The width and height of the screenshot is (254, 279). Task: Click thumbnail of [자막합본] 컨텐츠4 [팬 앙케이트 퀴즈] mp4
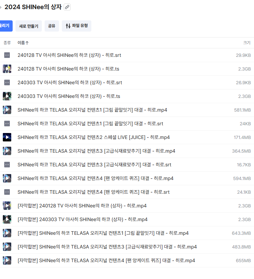click(x=7, y=260)
